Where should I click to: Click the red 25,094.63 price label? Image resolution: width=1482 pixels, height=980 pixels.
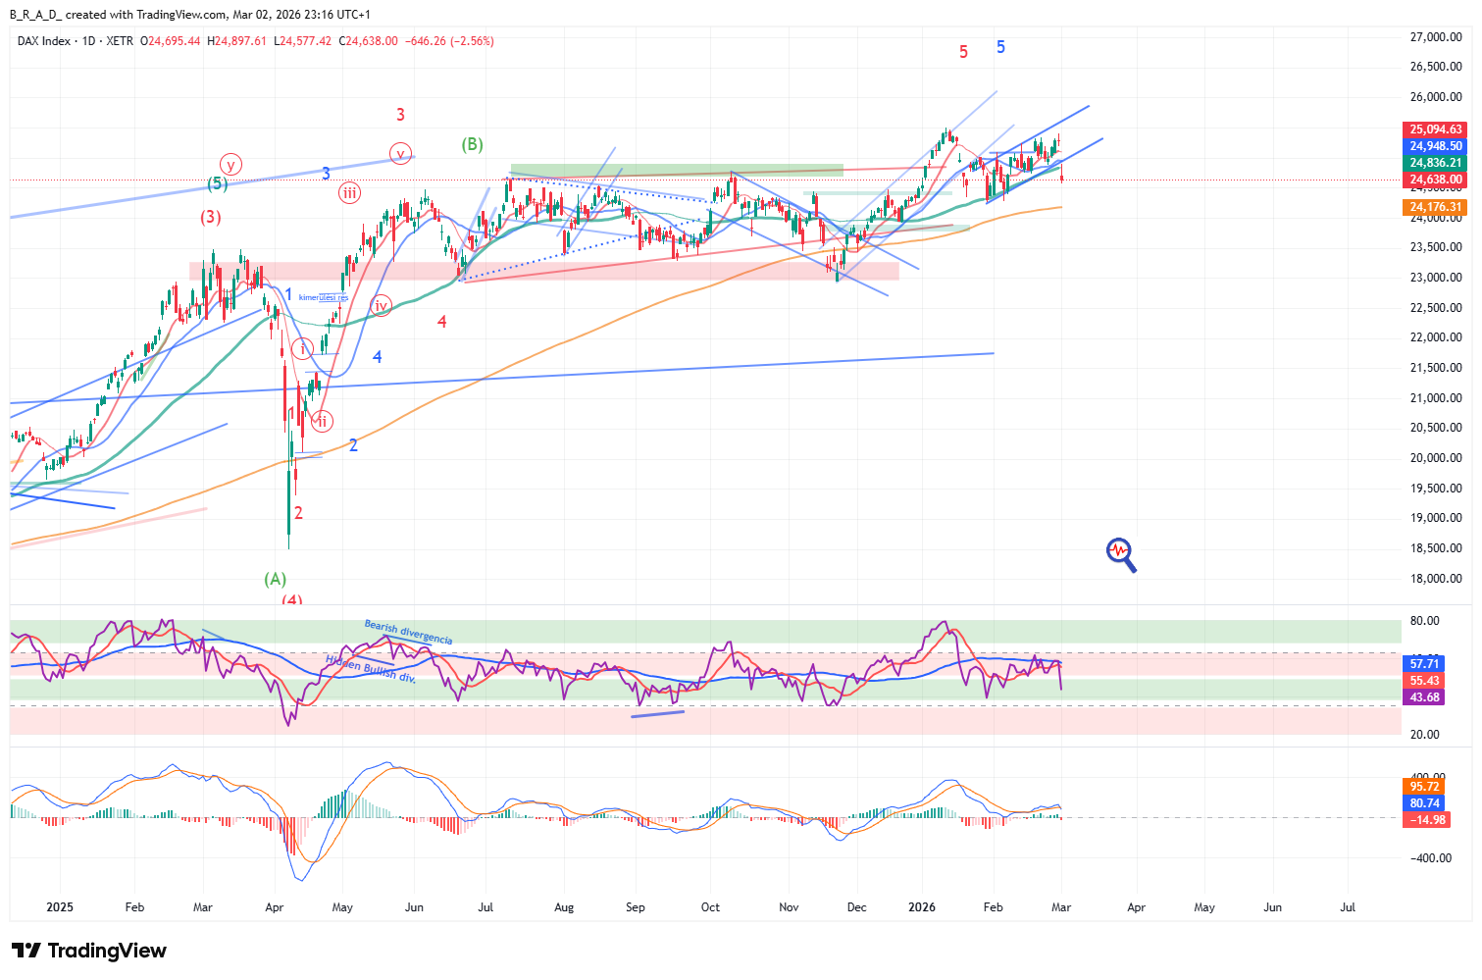pos(1436,129)
